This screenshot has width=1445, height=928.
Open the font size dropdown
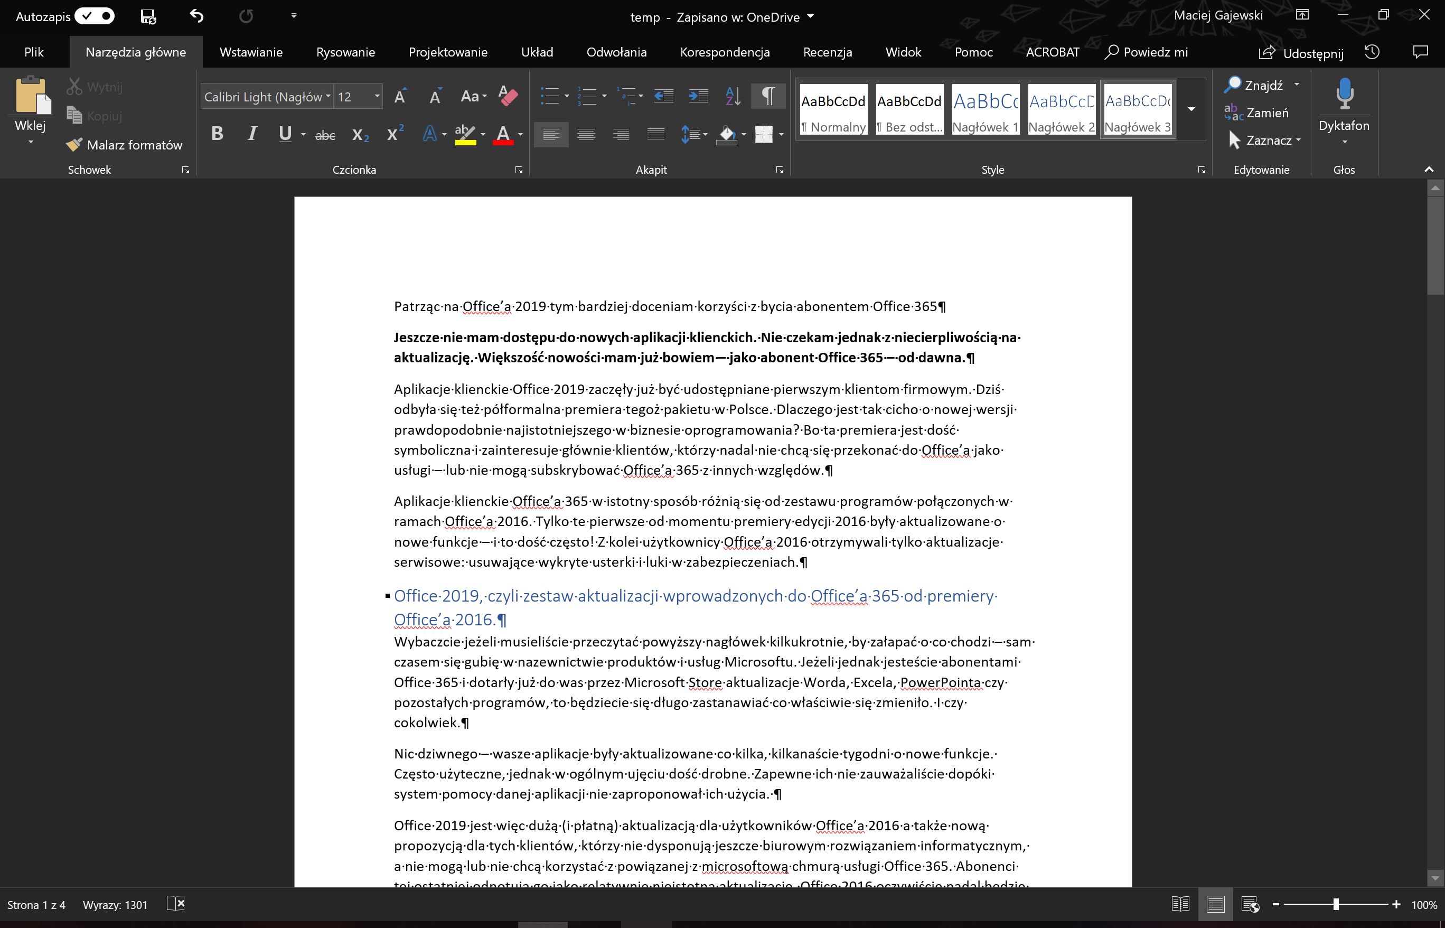click(377, 97)
